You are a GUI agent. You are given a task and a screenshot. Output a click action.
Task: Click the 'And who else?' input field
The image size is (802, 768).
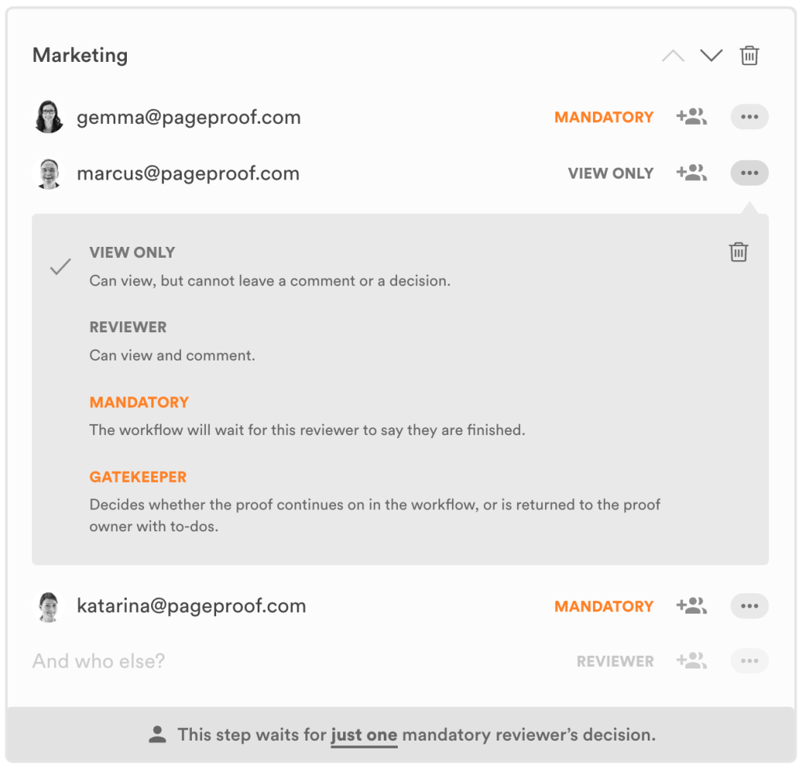98,661
